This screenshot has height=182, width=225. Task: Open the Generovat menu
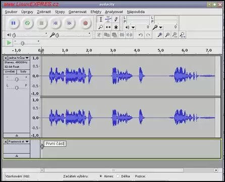click(x=78, y=12)
